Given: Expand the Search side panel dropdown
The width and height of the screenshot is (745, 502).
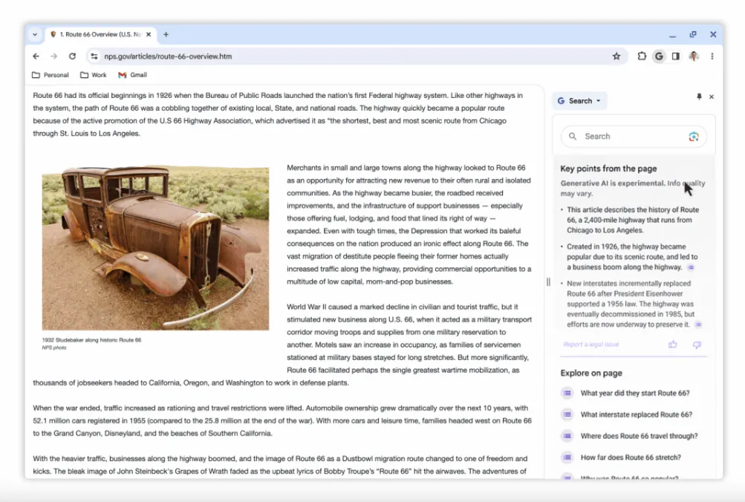Looking at the screenshot, I should 579,101.
